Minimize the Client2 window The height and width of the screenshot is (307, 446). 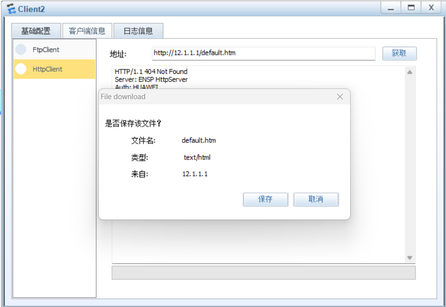391,8
